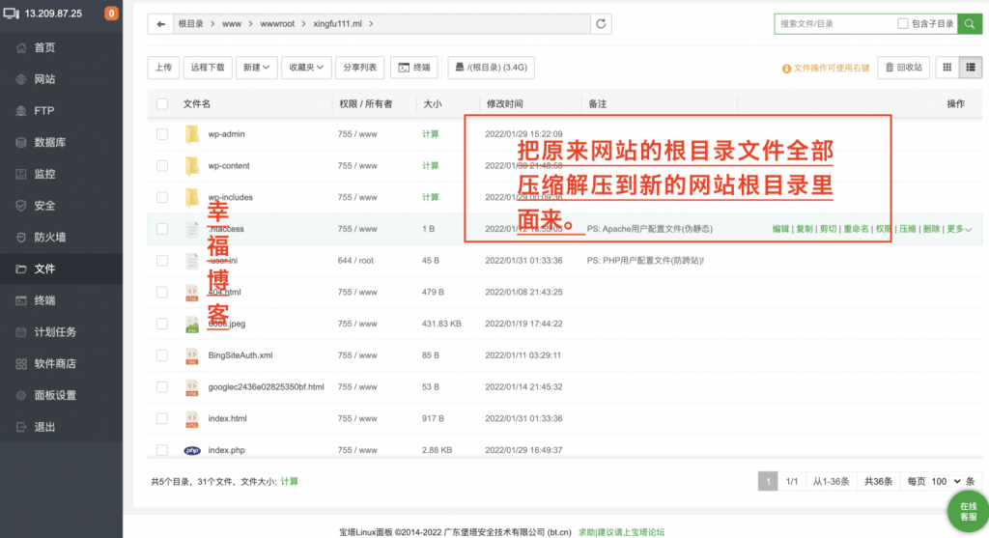Click the 远程下载 button
The height and width of the screenshot is (538, 989).
coord(208,68)
